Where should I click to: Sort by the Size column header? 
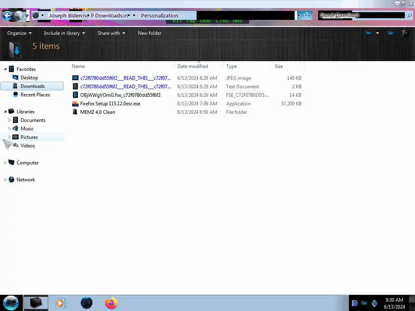[279, 66]
